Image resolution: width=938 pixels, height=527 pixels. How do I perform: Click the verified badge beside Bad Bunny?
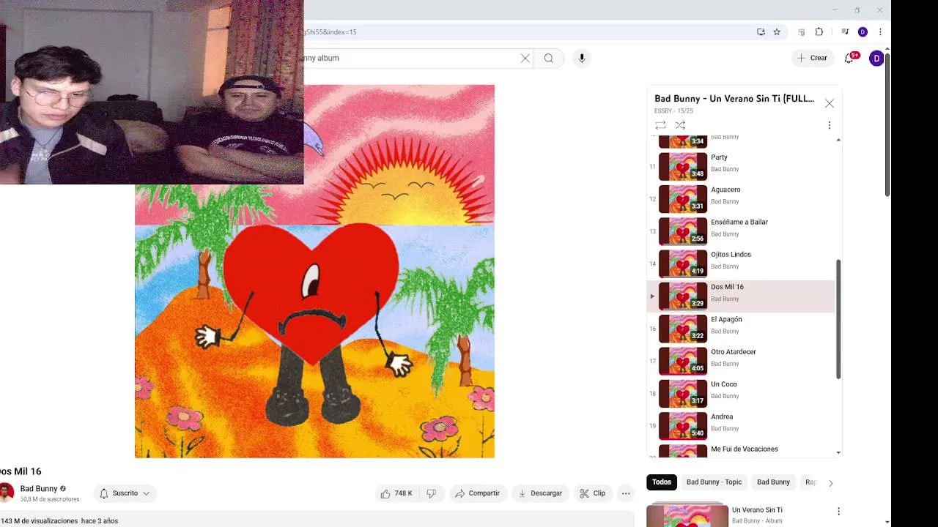point(63,489)
